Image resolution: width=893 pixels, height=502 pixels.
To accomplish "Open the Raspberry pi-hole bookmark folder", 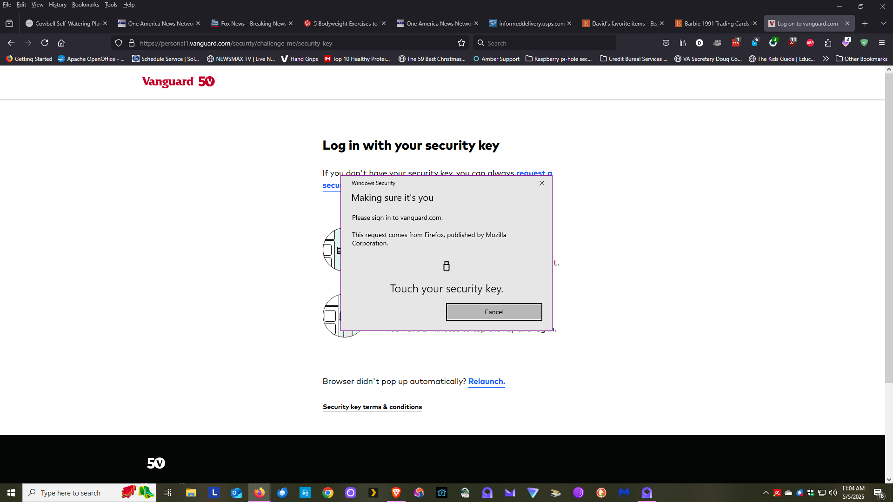I will point(559,59).
